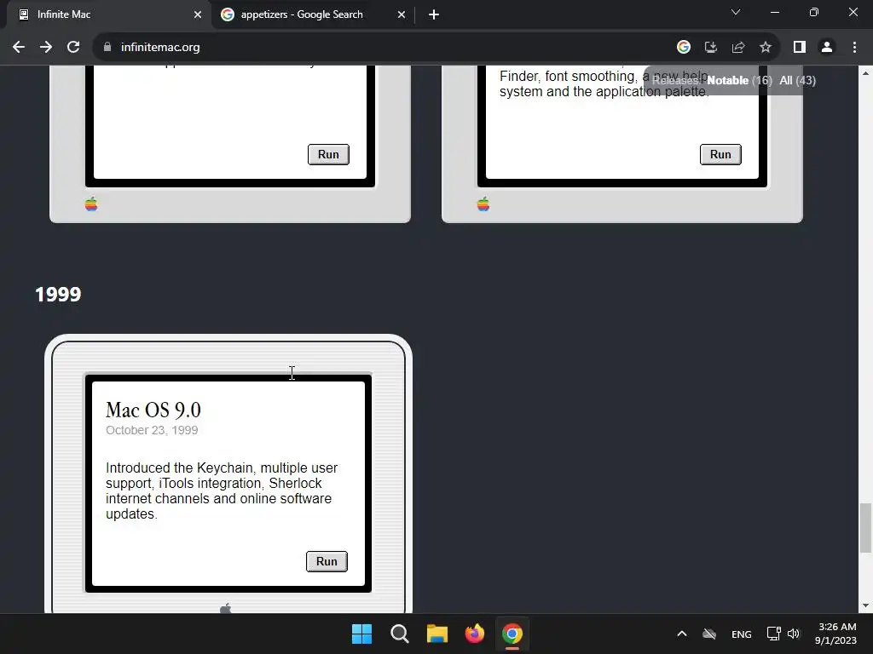Click rainbow Apple logo on left monitor
Screen dimensions: 873x654
pos(91,204)
